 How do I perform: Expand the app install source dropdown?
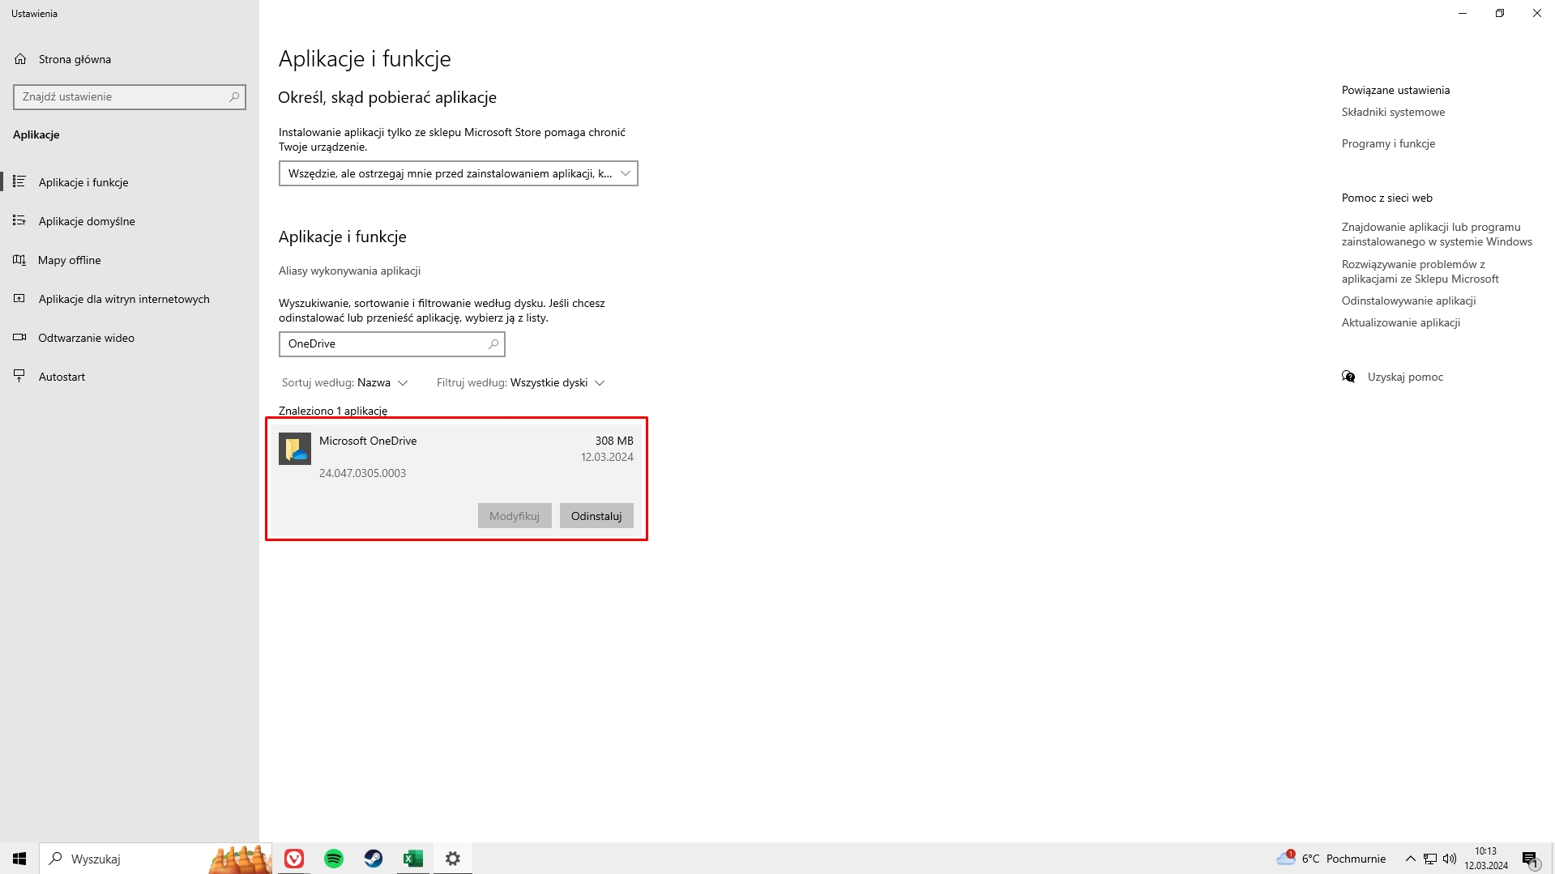[458, 173]
